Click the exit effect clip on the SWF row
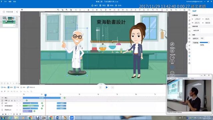This screenshot has height=120, width=213. point(62,103)
